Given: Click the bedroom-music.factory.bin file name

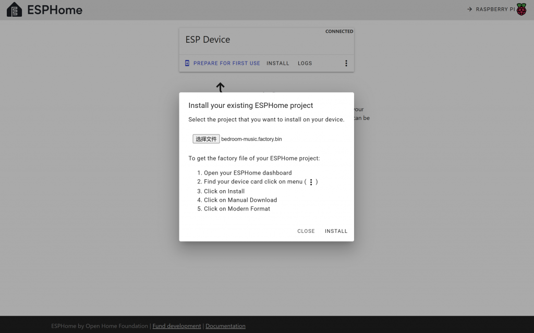Looking at the screenshot, I should (251, 139).
